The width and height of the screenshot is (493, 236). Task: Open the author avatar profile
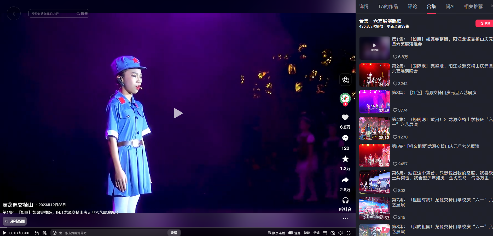345,98
